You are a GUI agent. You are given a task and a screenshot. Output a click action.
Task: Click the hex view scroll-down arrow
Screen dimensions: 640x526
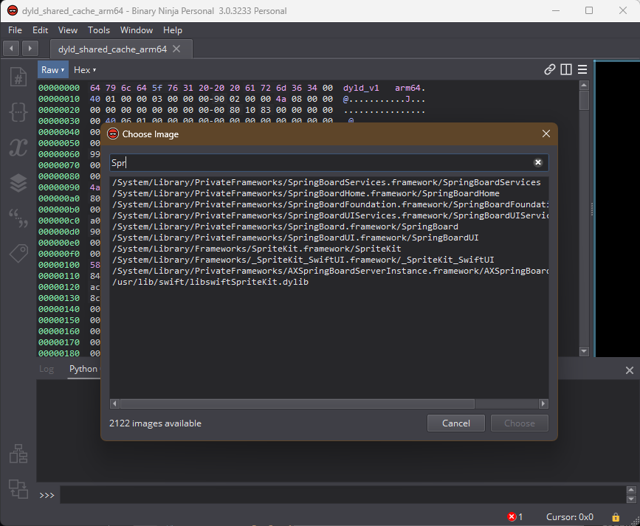point(584,351)
